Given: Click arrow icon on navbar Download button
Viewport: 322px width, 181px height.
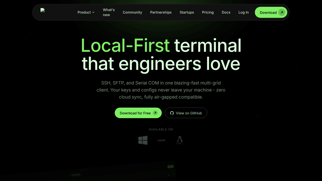Looking at the screenshot, I should pyautogui.click(x=282, y=12).
